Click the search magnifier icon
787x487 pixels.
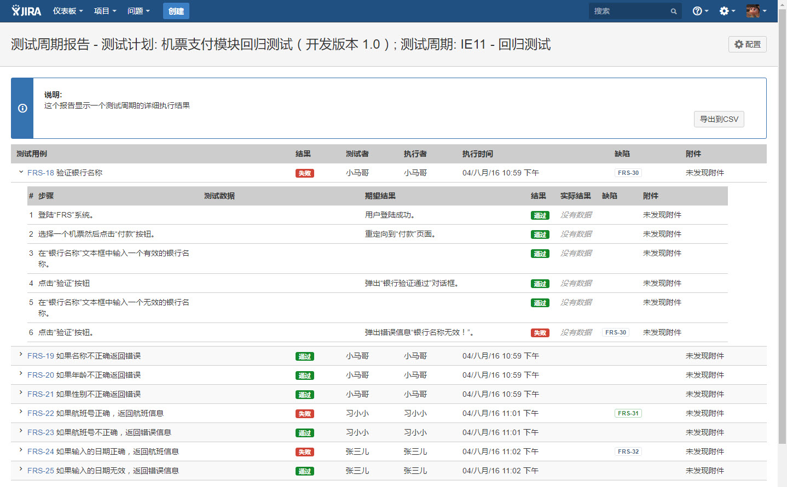[674, 11]
